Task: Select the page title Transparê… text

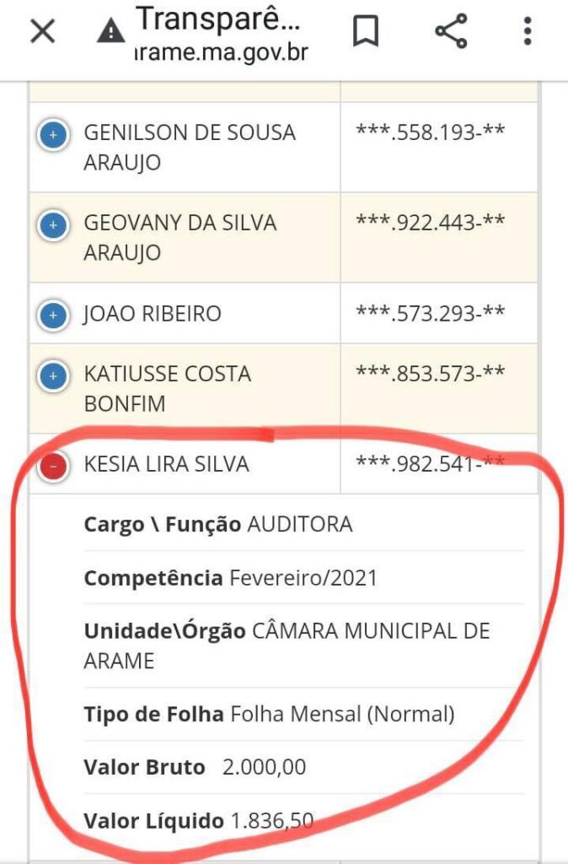Action: [x=217, y=19]
